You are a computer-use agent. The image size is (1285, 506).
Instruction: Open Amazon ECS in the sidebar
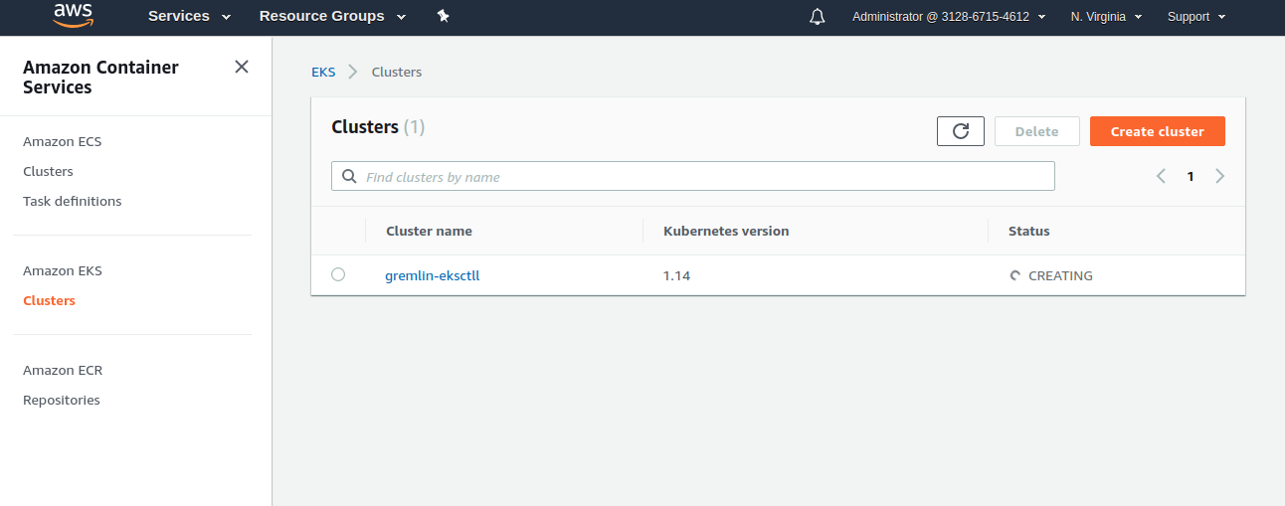pyautogui.click(x=63, y=141)
